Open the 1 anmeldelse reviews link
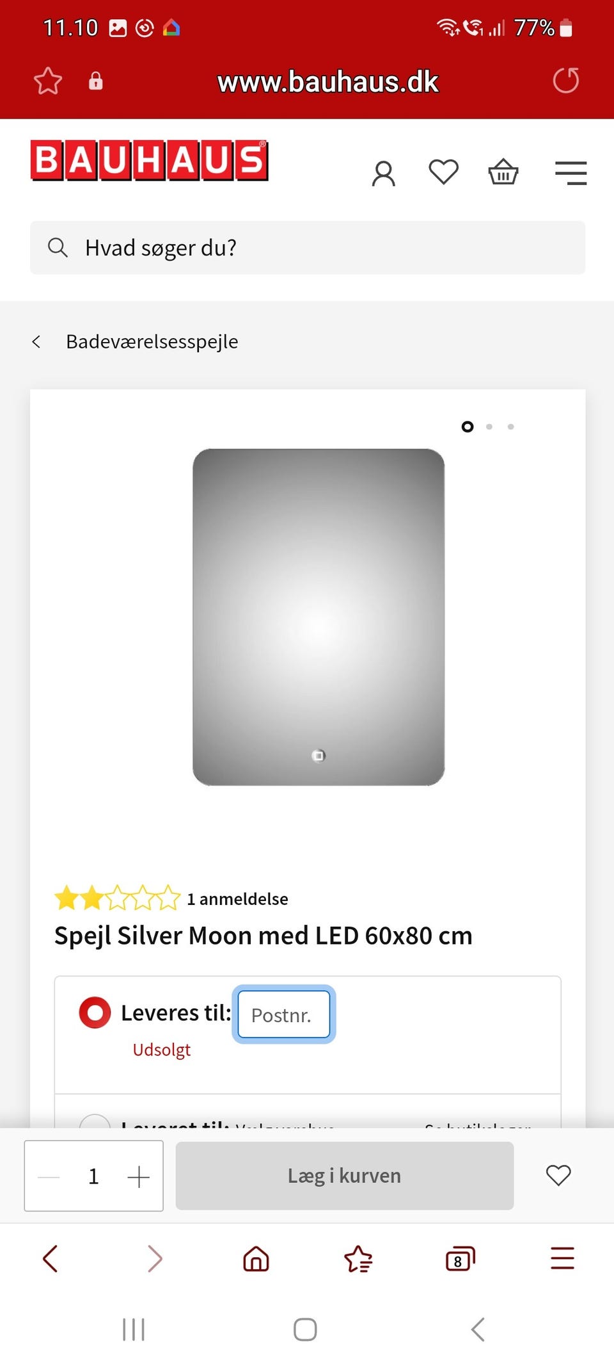614x1366 pixels. pyautogui.click(x=237, y=899)
